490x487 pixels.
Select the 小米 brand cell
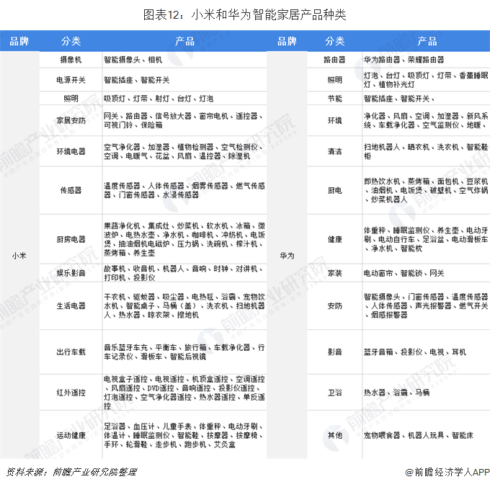tap(19, 256)
